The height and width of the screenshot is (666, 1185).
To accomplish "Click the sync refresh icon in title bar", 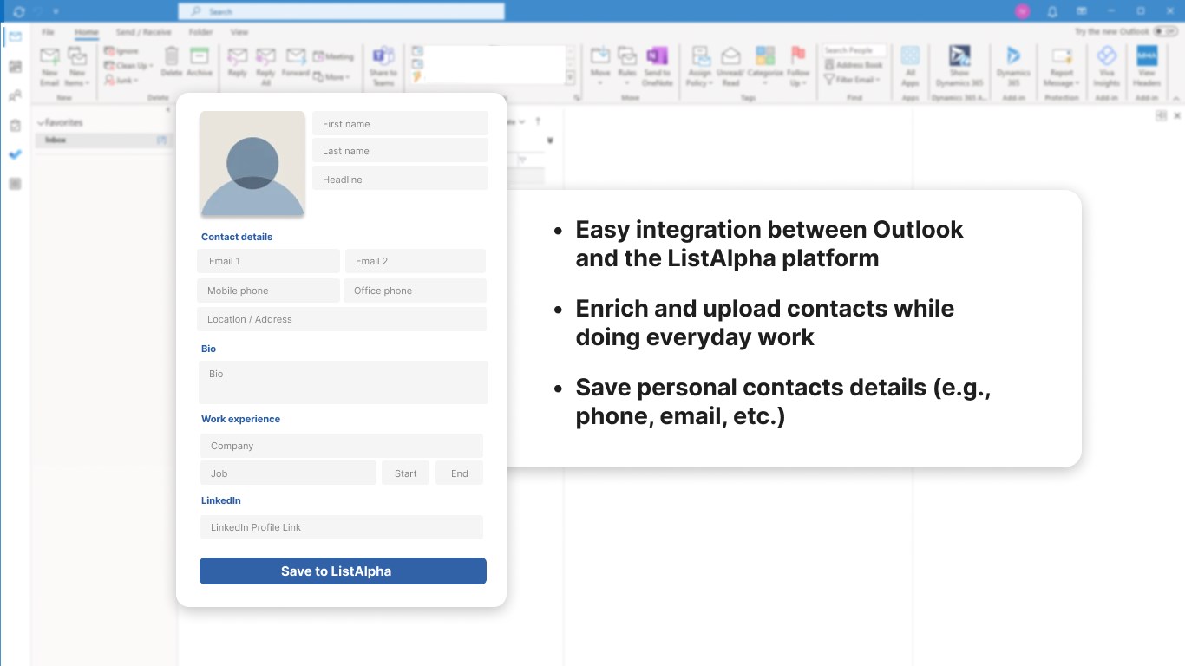I will [x=19, y=11].
